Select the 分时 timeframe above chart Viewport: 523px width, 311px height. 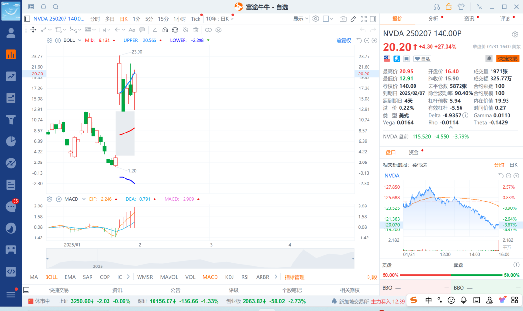point(95,19)
